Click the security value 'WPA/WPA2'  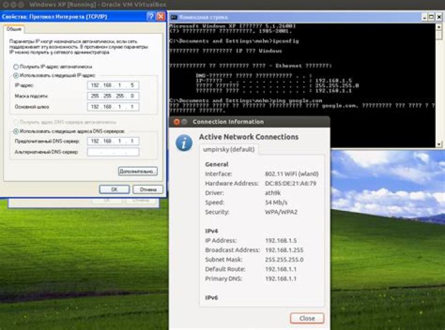(x=281, y=212)
